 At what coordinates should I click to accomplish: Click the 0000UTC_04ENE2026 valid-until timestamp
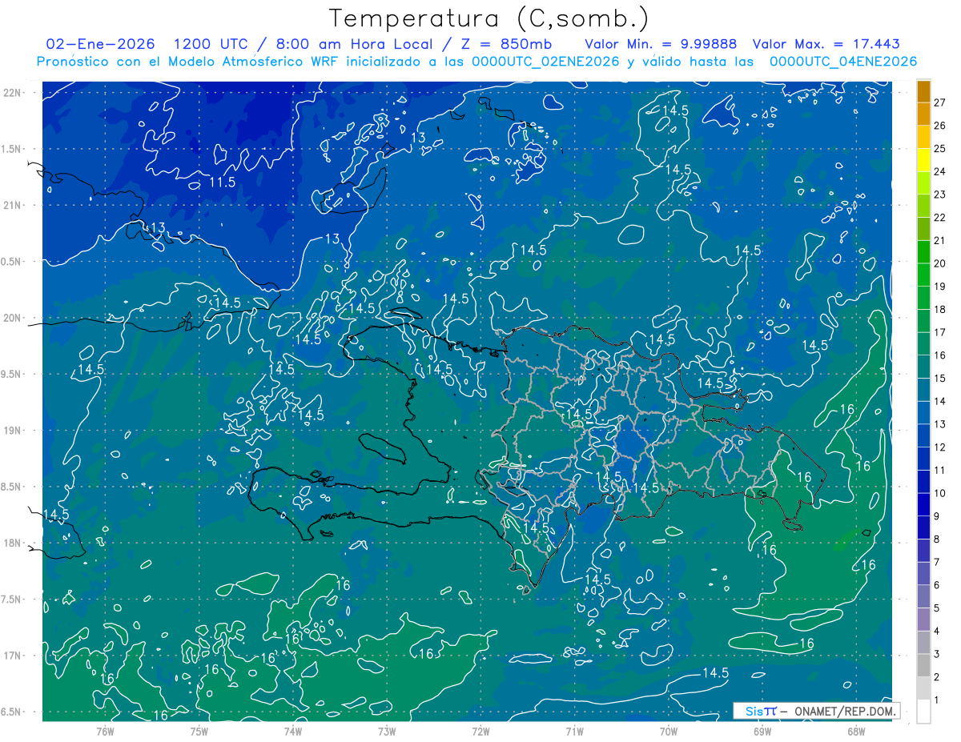pos(843,62)
